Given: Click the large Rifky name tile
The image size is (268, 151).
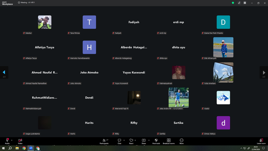Looking at the screenshot, I should (134, 123).
